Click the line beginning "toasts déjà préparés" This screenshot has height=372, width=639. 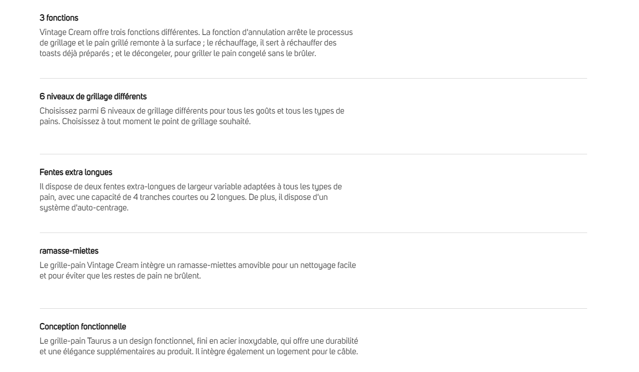coord(178,54)
